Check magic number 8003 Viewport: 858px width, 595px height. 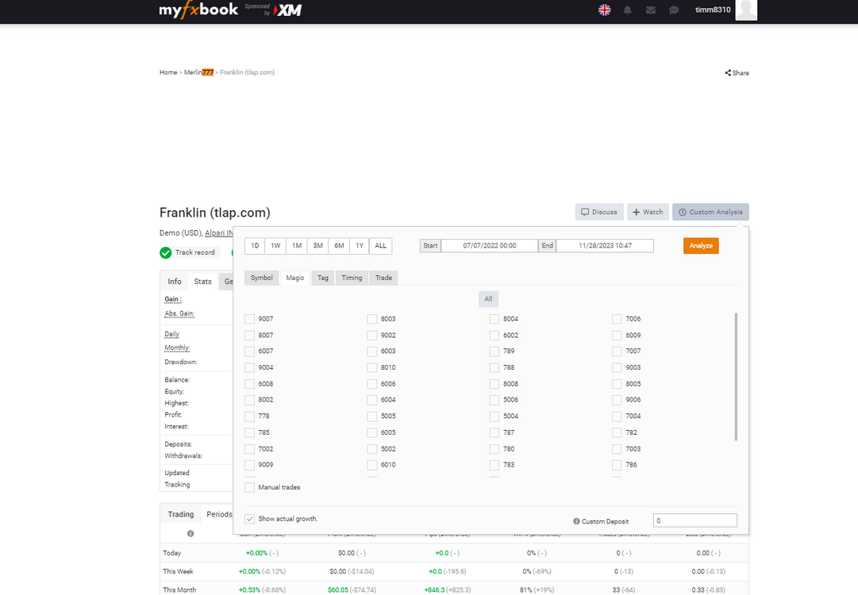click(x=372, y=319)
